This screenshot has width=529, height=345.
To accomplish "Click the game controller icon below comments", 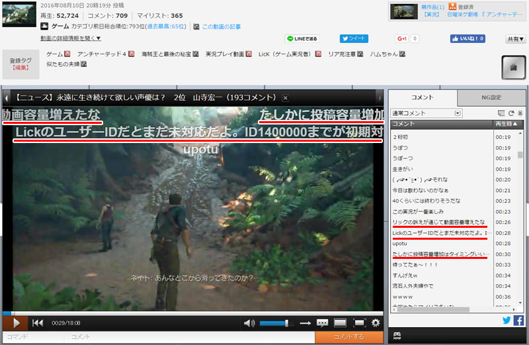I will pos(397,336).
